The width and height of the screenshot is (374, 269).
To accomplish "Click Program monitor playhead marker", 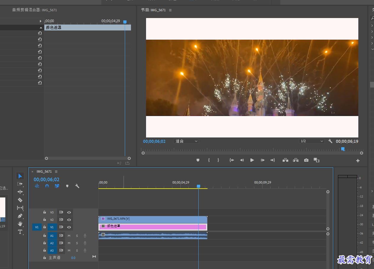I will pyautogui.click(x=343, y=149).
